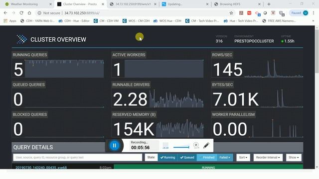
Task: Go back in browser history
Action: (5, 13)
